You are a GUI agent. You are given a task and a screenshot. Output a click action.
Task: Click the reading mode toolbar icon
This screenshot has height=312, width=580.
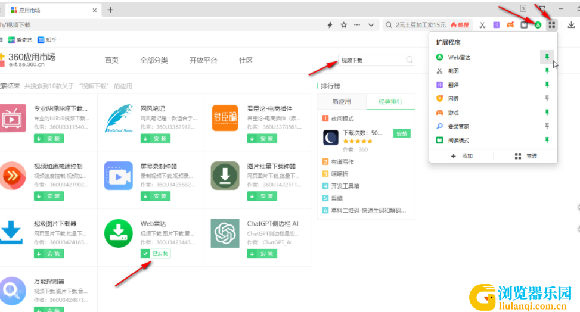(x=524, y=25)
